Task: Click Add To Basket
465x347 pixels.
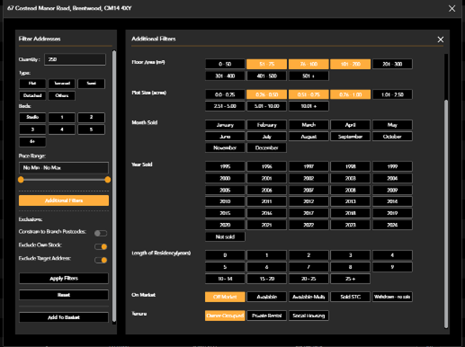Action: point(63,318)
